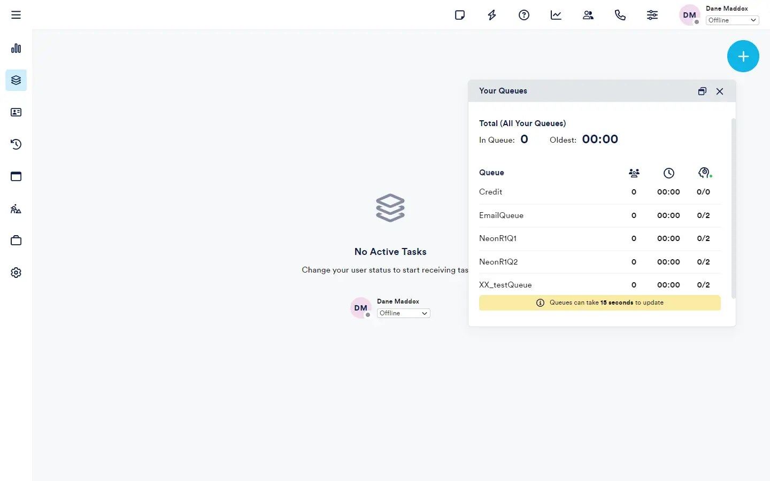Open the help question mark icon
Image resolution: width=770 pixels, height=481 pixels.
pyautogui.click(x=524, y=15)
